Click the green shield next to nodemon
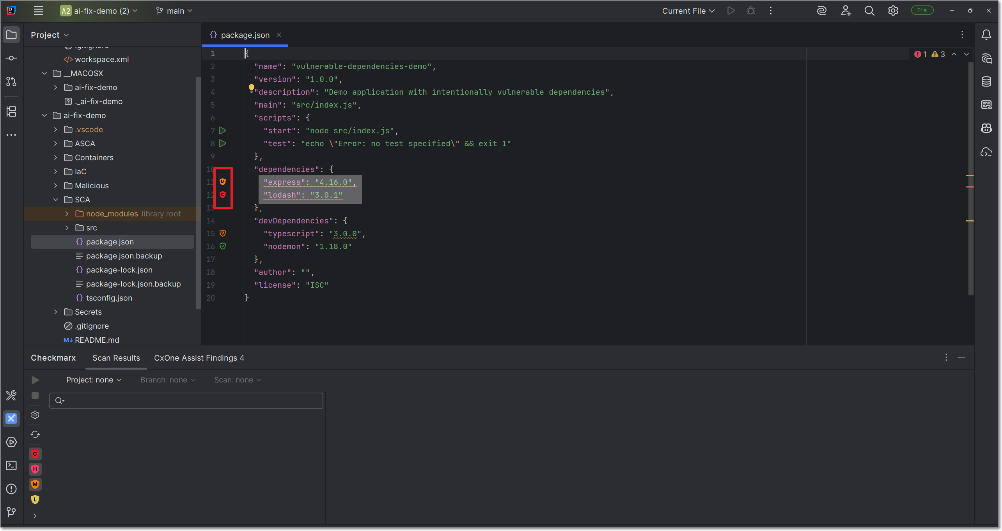Image resolution: width=1002 pixels, height=531 pixels. pyautogui.click(x=223, y=246)
